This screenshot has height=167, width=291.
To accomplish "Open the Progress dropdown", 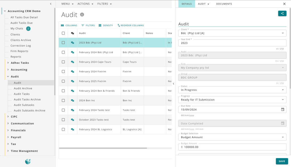I will click(x=232, y=100).
